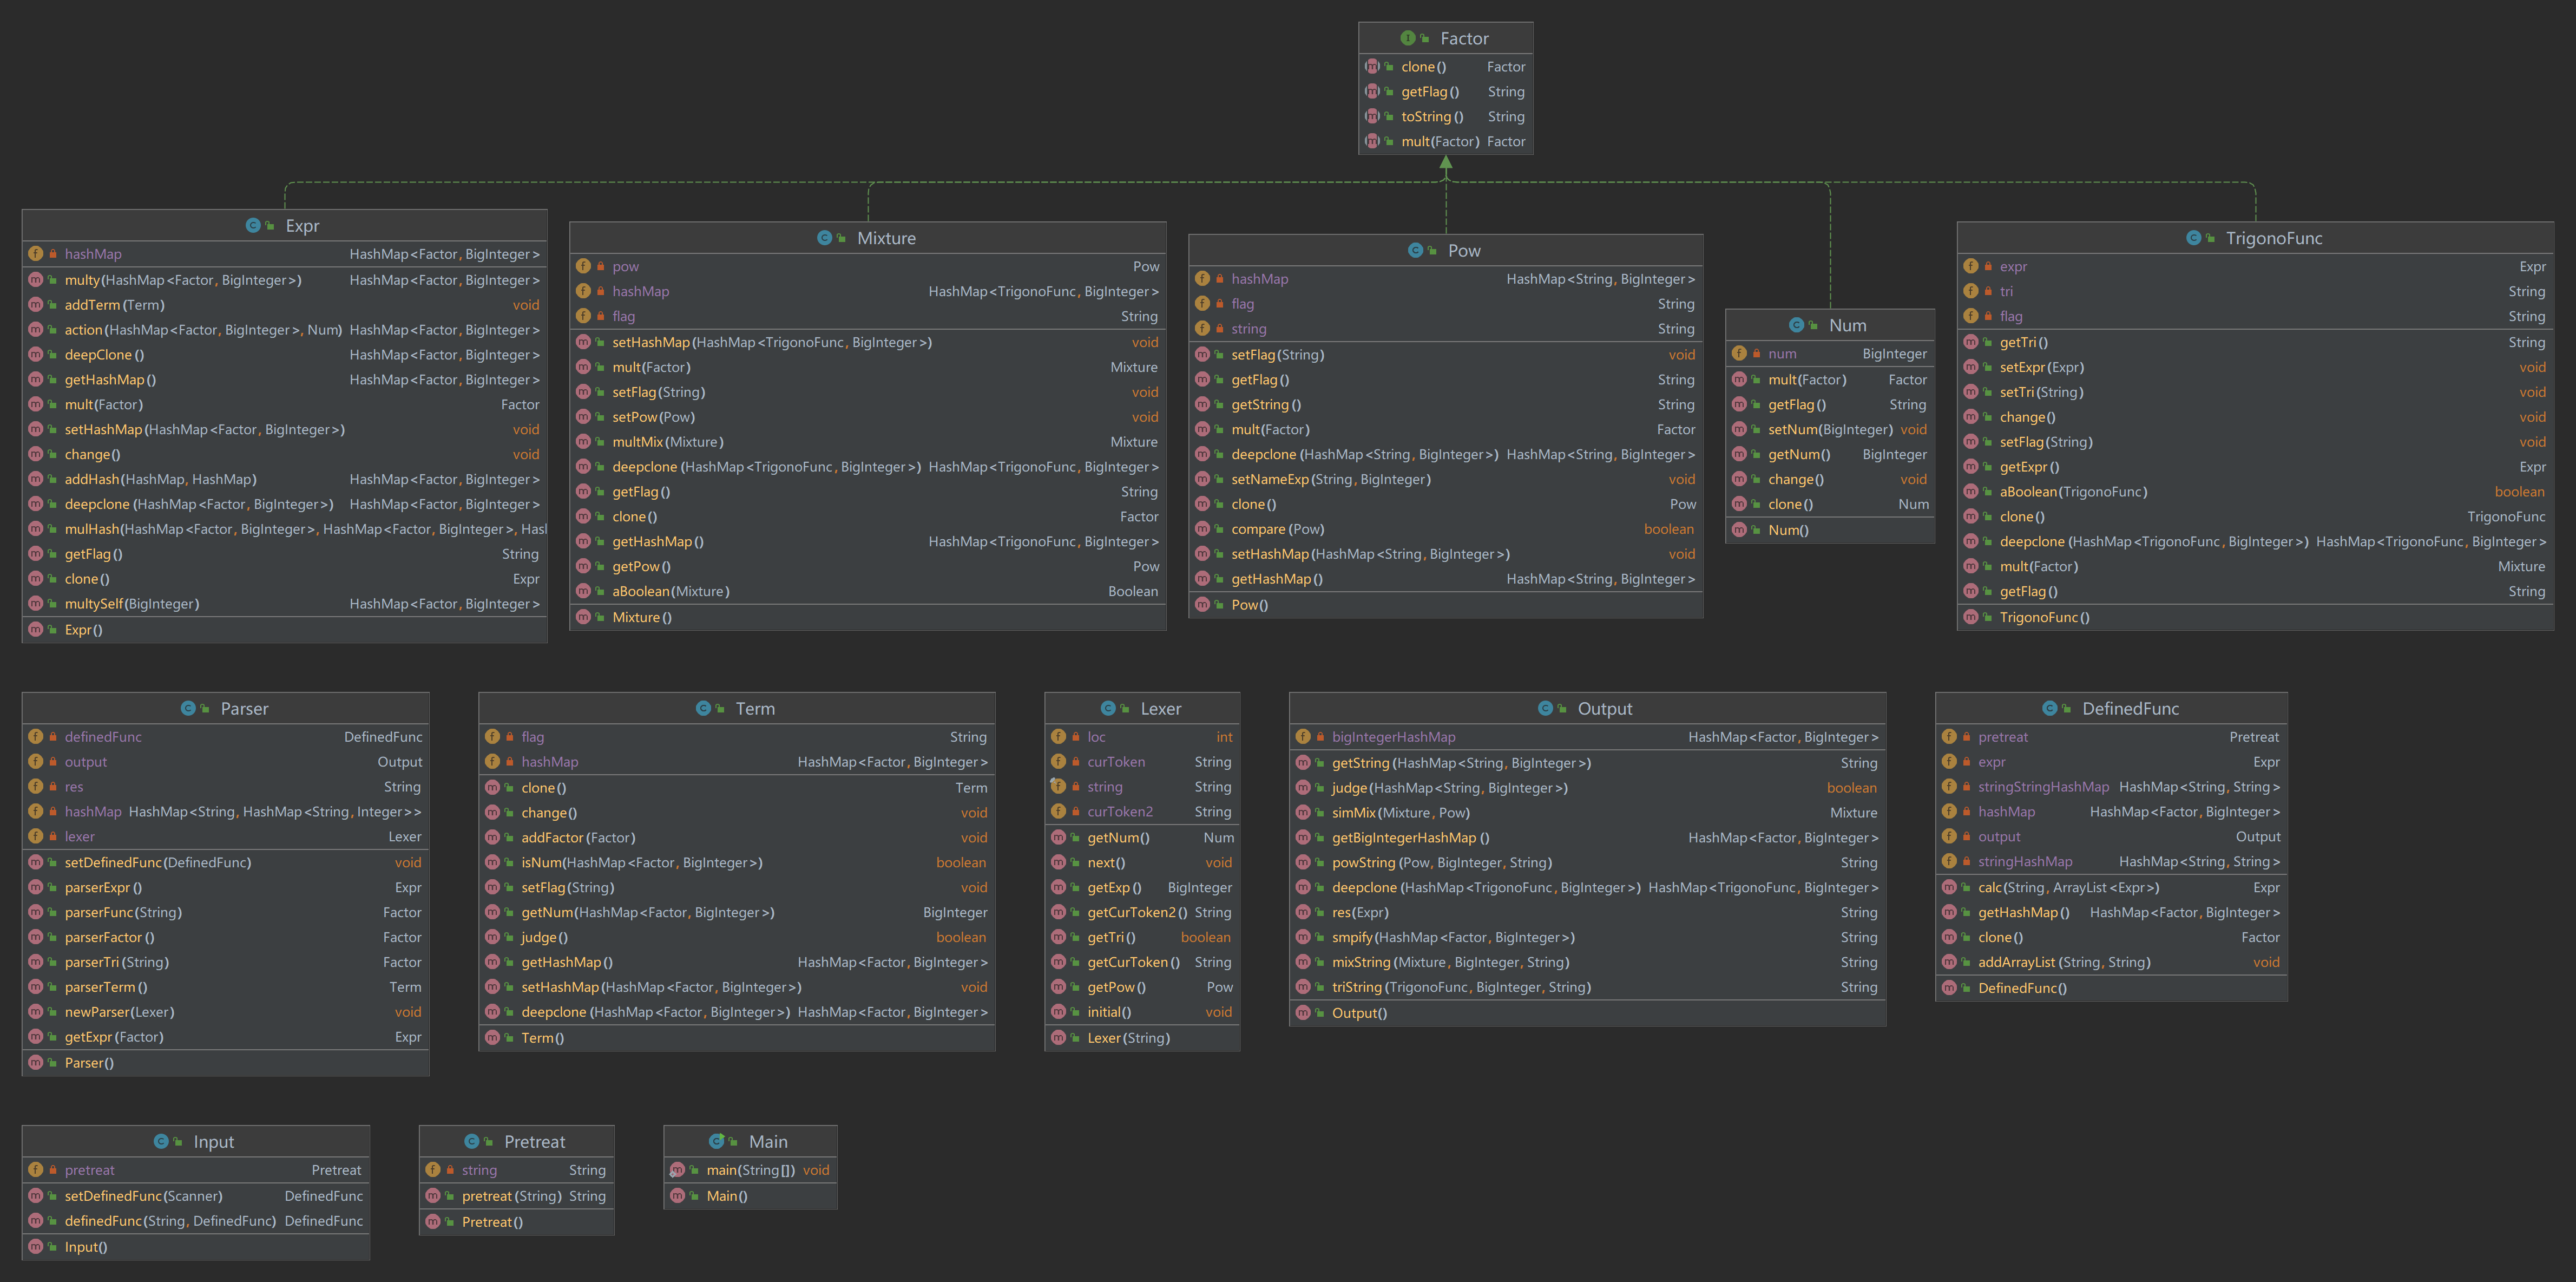This screenshot has width=2576, height=1282.
Task: Click the Parser class icon
Action: 188,708
